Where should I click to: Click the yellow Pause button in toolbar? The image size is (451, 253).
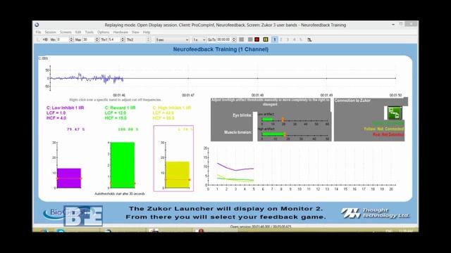(266, 39)
